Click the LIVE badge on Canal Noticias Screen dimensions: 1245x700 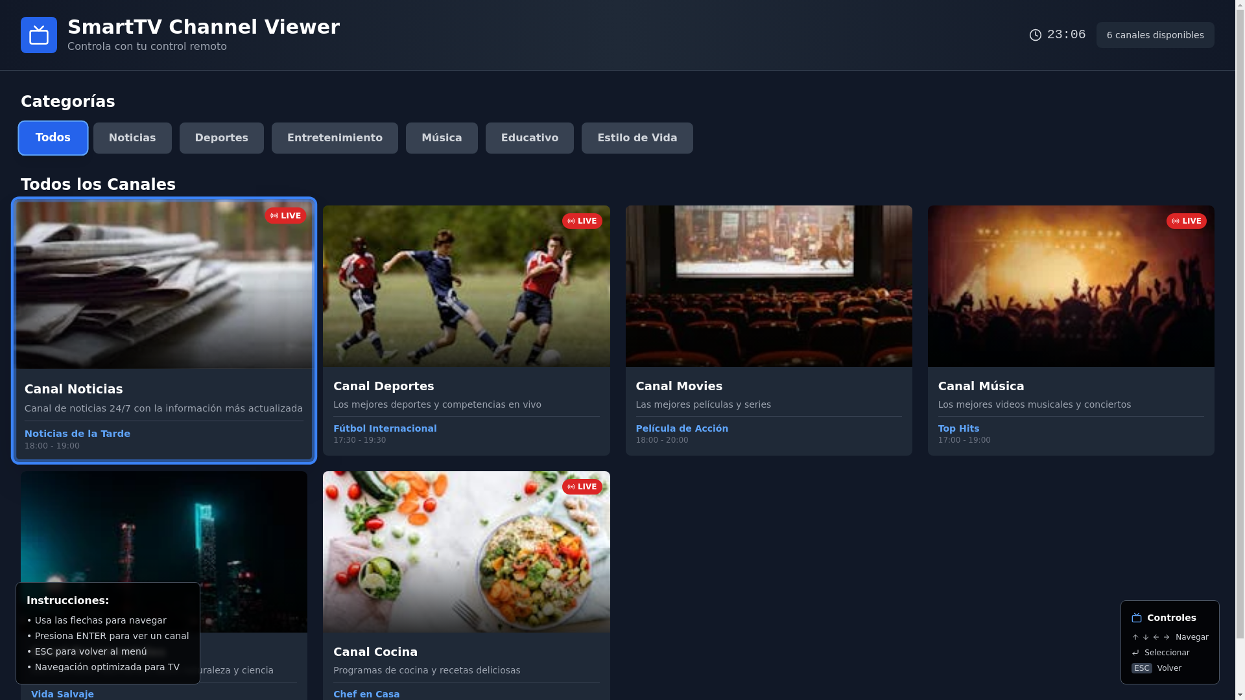[x=285, y=216]
